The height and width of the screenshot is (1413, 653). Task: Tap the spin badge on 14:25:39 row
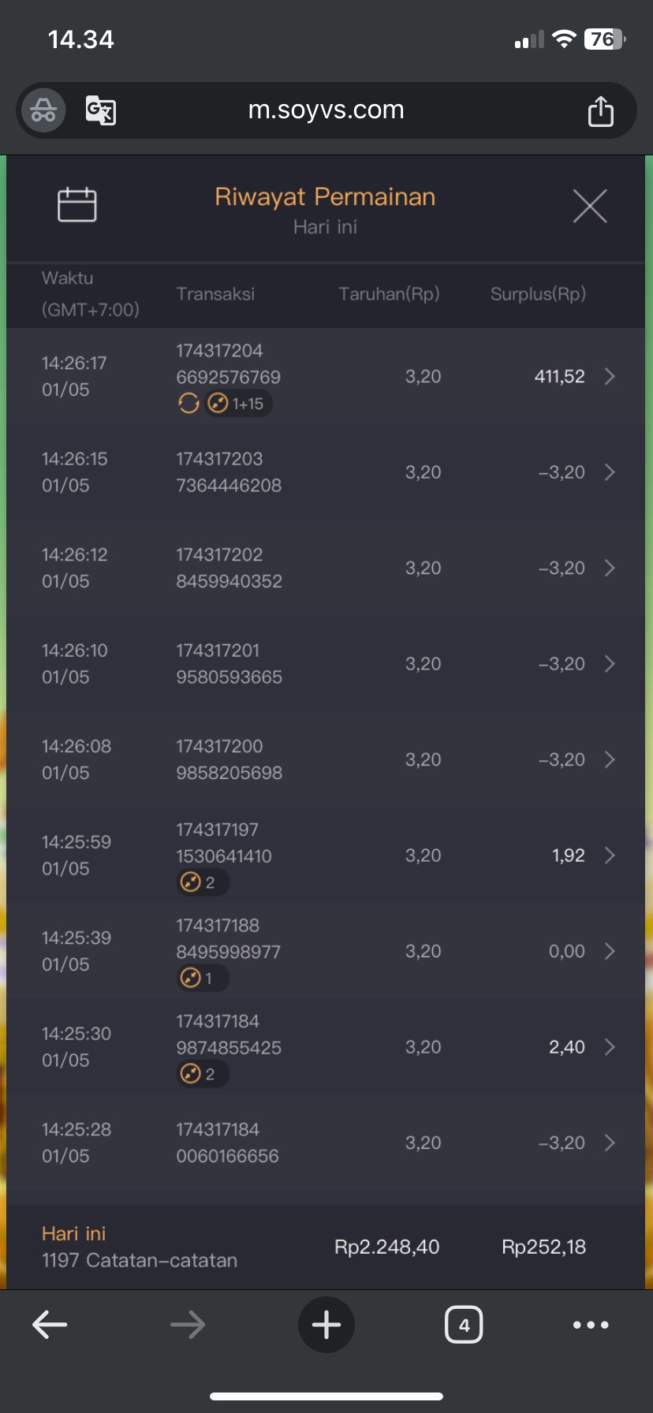click(x=201, y=979)
